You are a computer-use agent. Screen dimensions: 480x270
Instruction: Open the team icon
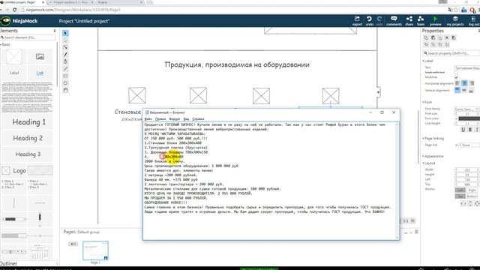coord(421,20)
